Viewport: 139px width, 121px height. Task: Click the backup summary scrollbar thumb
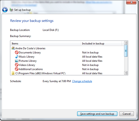pos(126,51)
